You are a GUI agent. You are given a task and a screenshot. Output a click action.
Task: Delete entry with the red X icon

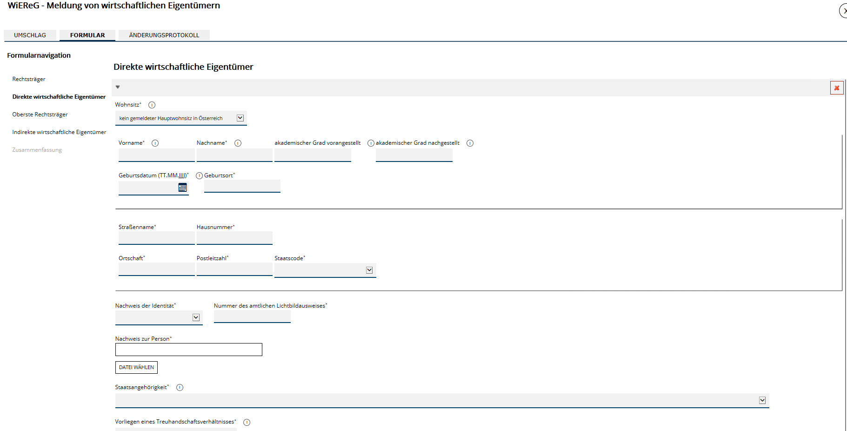tap(836, 88)
